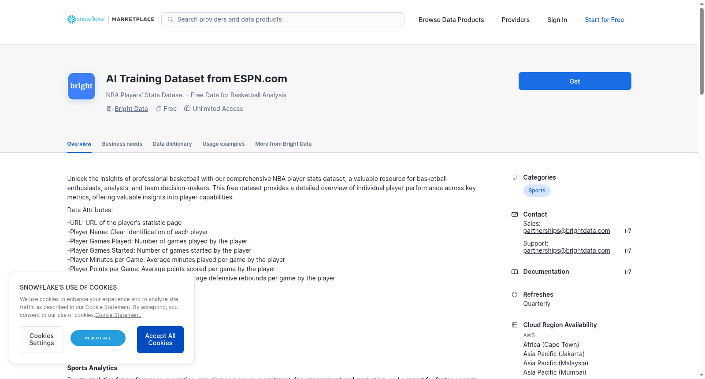This screenshot has width=705, height=379.
Task: Click Sign In in the header
Action: point(557,20)
